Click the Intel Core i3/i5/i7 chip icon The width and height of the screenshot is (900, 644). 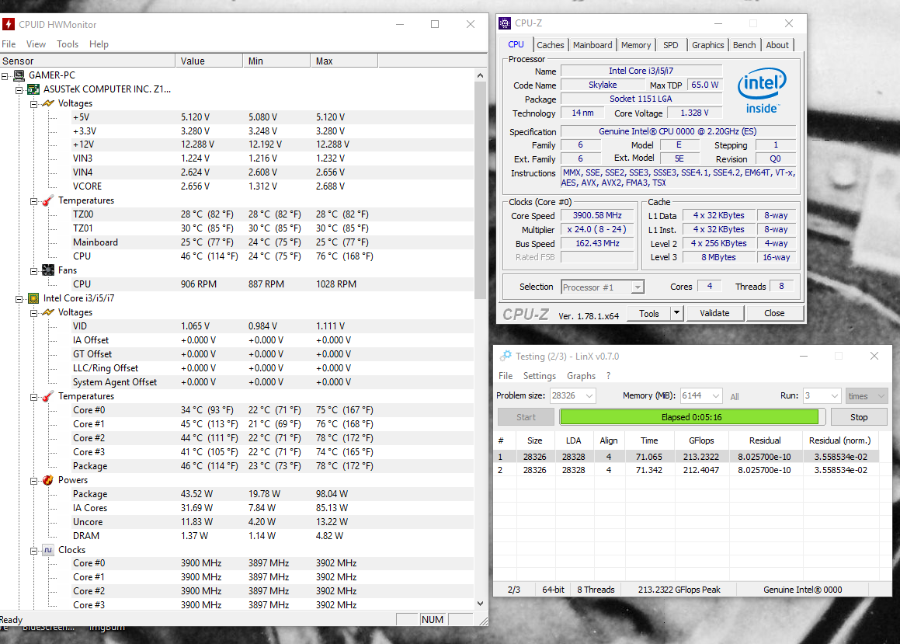(x=34, y=298)
